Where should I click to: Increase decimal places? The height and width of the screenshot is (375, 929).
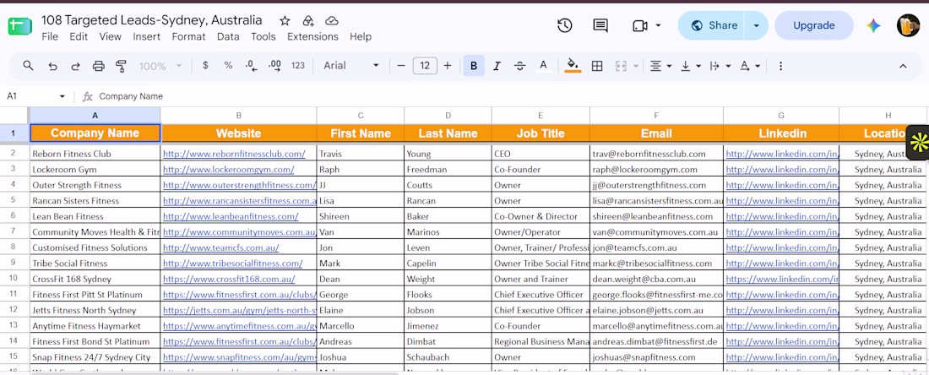(275, 66)
